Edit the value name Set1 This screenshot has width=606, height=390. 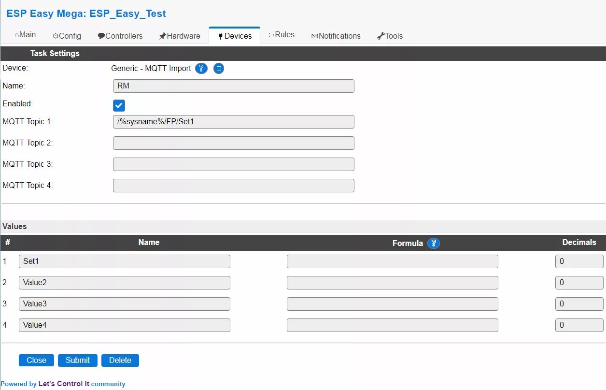coord(125,261)
